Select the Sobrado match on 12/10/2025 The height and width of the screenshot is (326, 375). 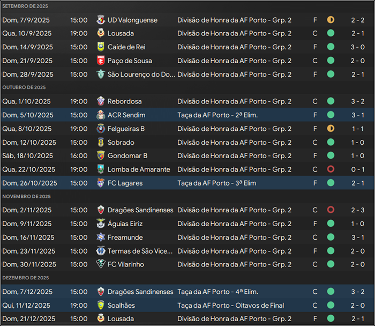[x=187, y=143]
